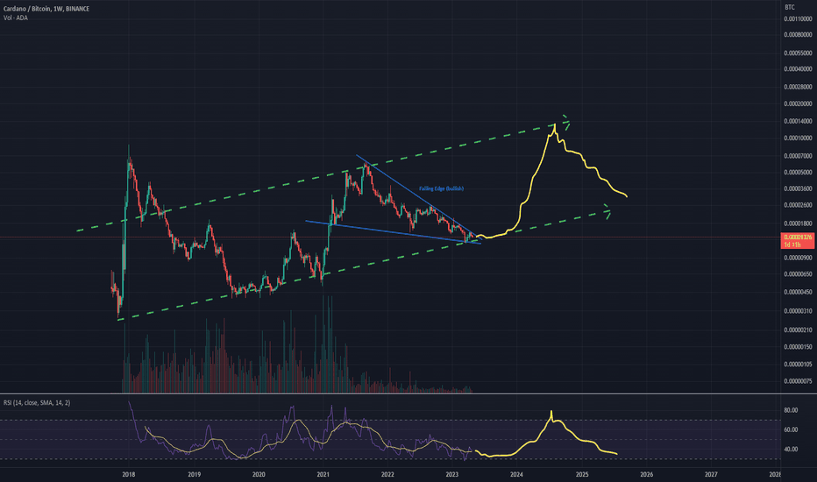Viewport: 817px width, 482px height.
Task: Click the 2027 label on the time axis
Action: 711,474
